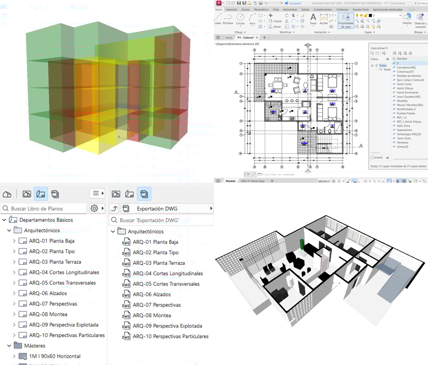
Task: Switch to the ARQ-01 Planta Baja layout tab
Action: [253, 181]
